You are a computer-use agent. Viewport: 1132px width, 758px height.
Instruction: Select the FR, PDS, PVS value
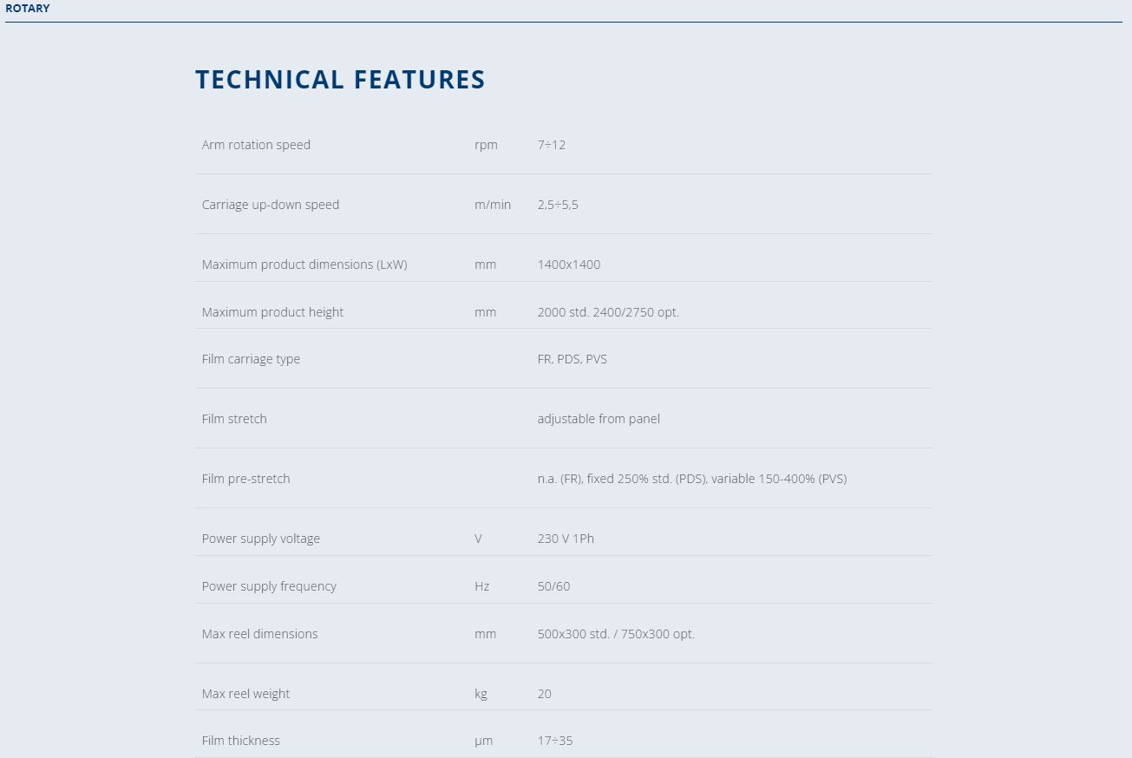click(x=573, y=359)
